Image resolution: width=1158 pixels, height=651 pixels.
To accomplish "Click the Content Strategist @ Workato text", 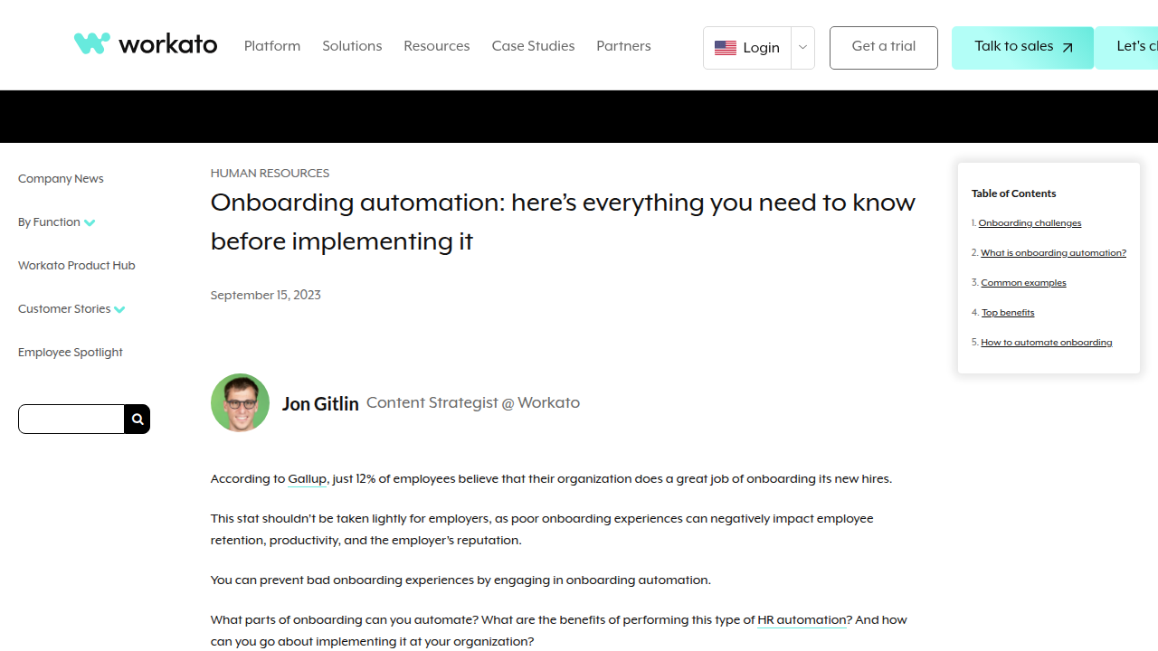I will click(473, 403).
